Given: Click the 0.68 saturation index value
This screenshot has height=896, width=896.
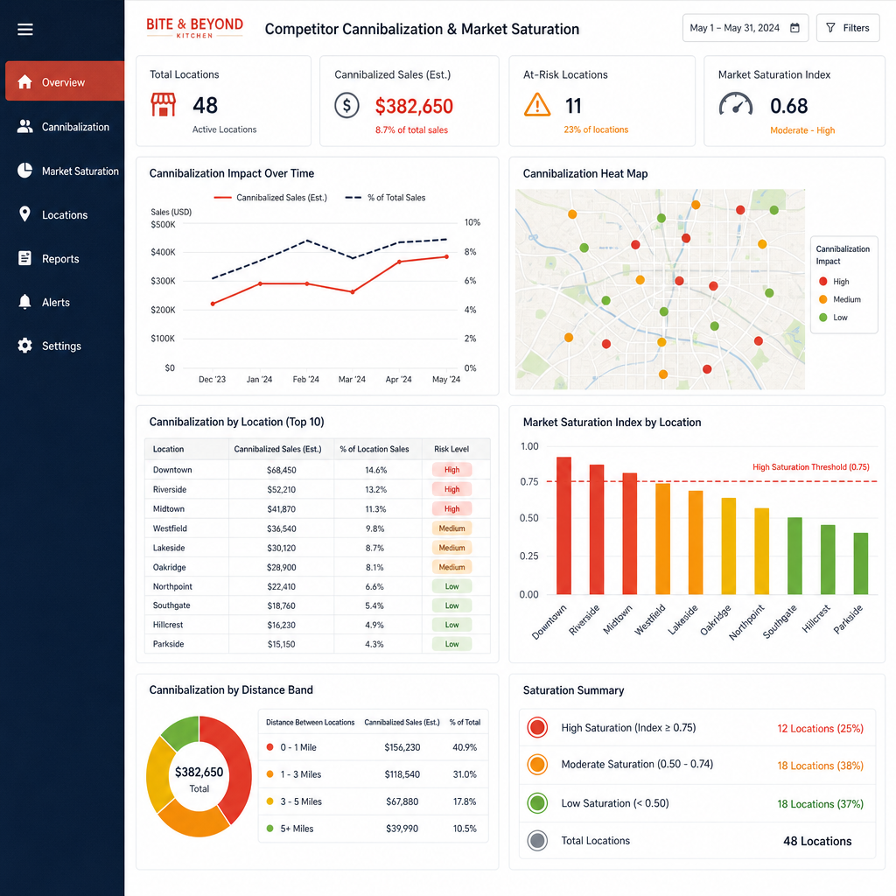Looking at the screenshot, I should (x=788, y=106).
